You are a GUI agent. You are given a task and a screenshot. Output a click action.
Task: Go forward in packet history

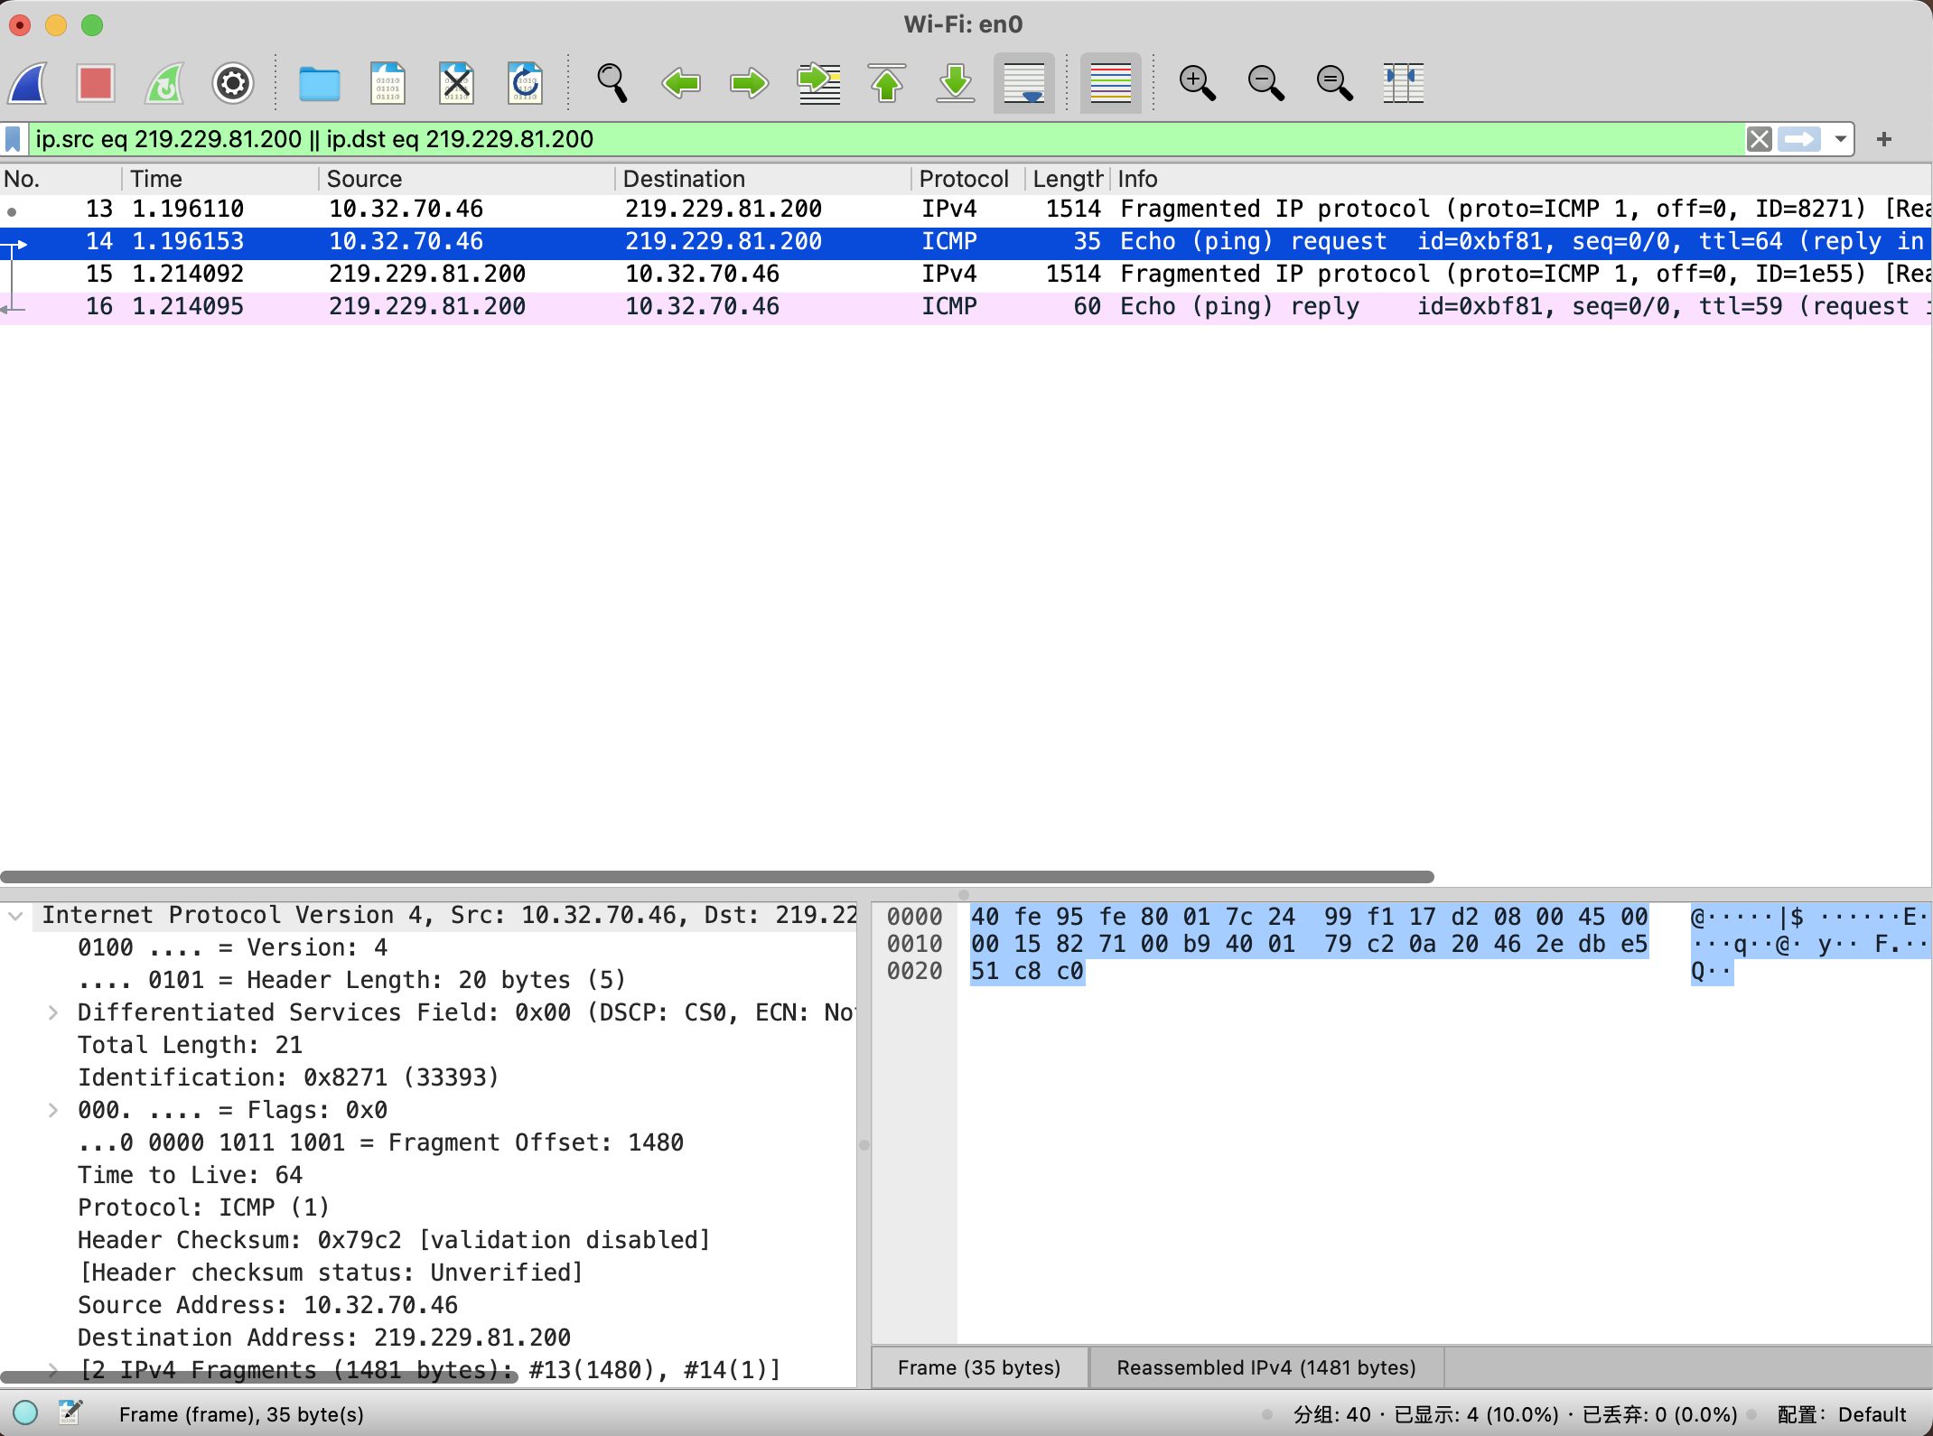749,83
